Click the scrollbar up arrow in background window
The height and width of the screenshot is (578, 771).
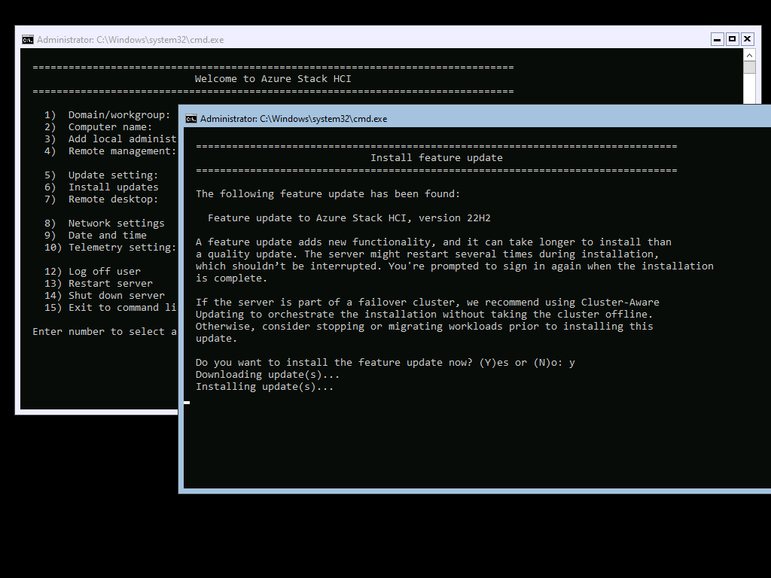pos(749,56)
